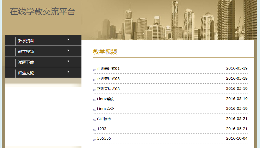This screenshot has height=148, width=260.
Task: Click the date 2016-05-19 of Linux命令
Action: click(237, 109)
